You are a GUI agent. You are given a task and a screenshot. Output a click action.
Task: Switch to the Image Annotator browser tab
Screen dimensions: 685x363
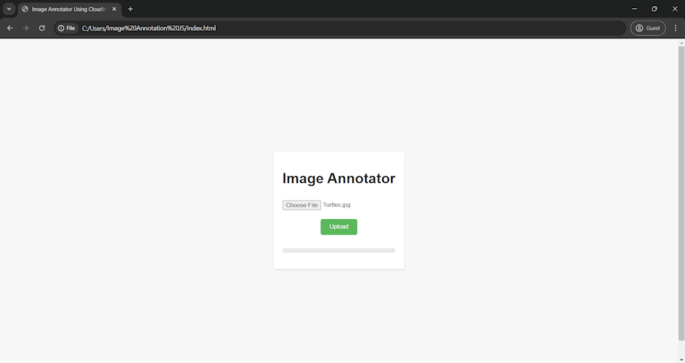65,9
